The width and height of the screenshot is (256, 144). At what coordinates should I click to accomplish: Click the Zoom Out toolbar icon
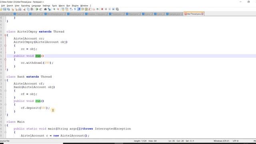point(58,9)
